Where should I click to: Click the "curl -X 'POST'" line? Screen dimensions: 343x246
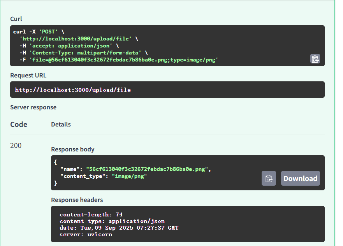coord(39,32)
